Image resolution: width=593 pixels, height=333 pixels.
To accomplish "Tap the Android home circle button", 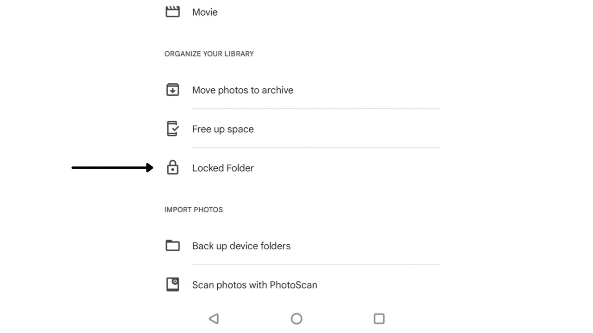I will 296,318.
